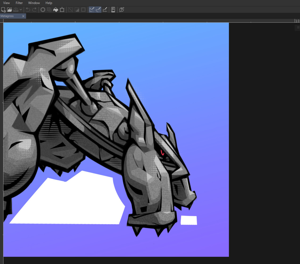Click the Invert Selected Area icon
Screen dimensions: 300x264
click(x=77, y=10)
